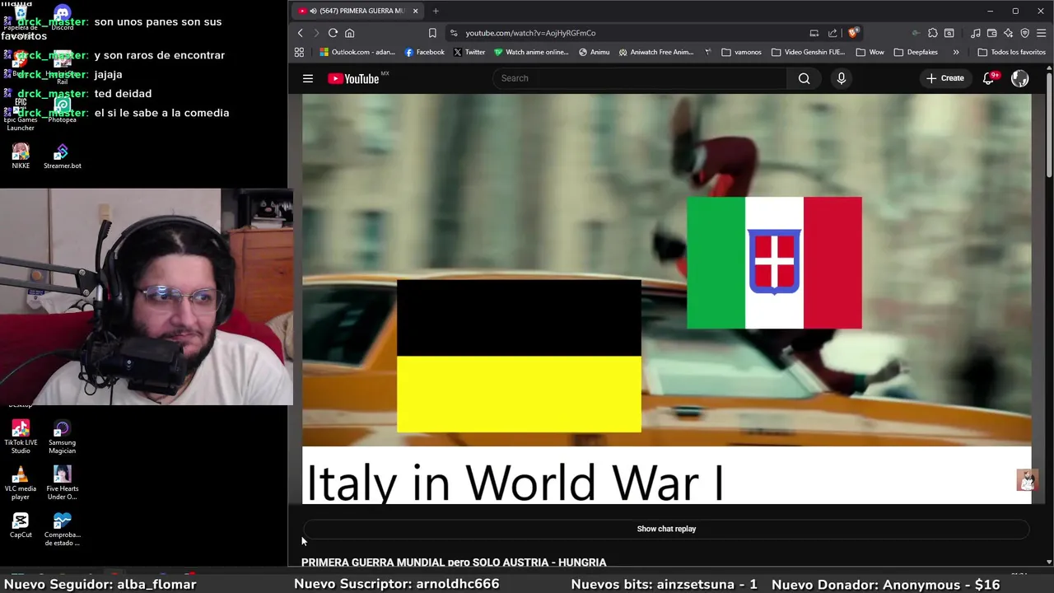Viewport: 1054px width, 593px height.
Task: Open the YouTube hamburger guide menu
Action: click(308, 78)
